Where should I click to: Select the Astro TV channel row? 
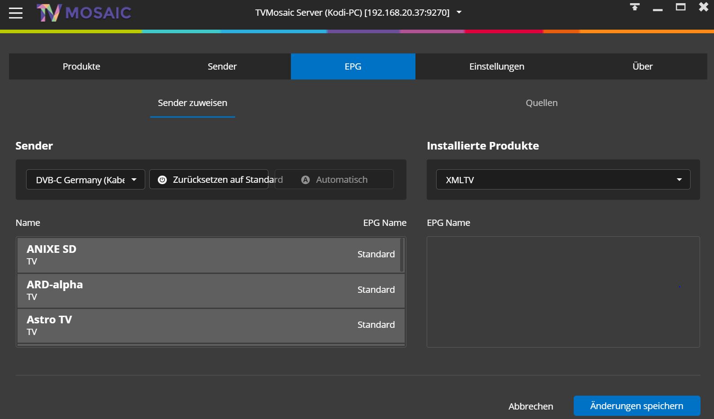coord(211,326)
